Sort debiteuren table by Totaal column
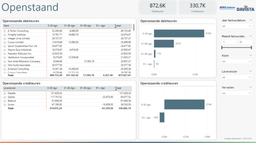The width and height of the screenshot is (256, 143). click(118, 26)
